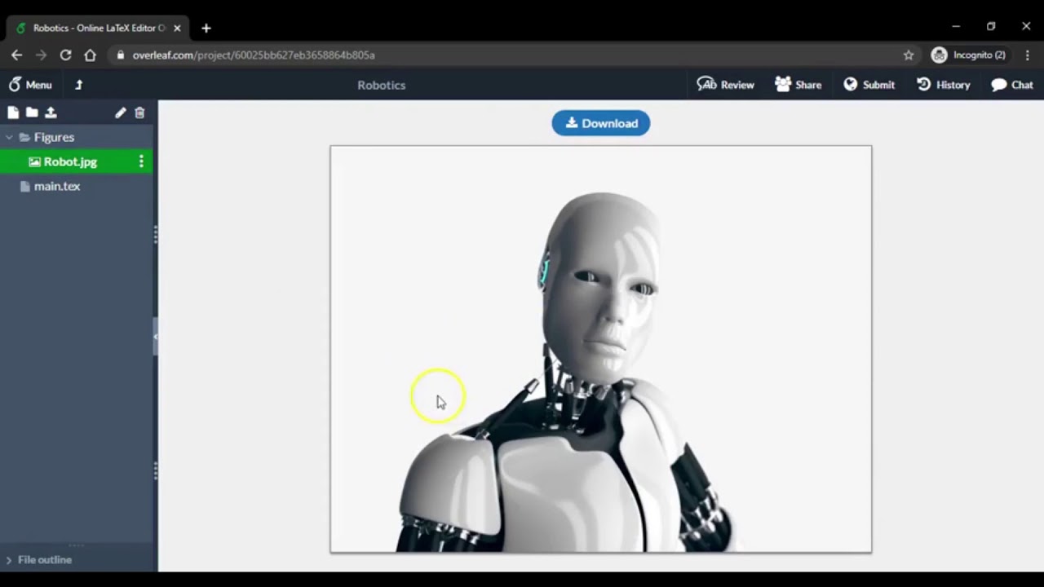Open the Chat panel
Viewport: 1044px width, 587px height.
(1011, 85)
